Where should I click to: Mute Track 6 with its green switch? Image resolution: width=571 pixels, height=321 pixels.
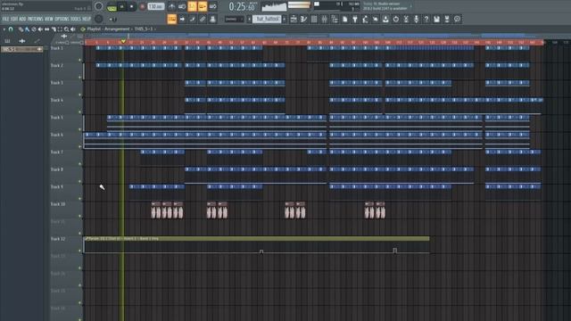tap(80, 146)
